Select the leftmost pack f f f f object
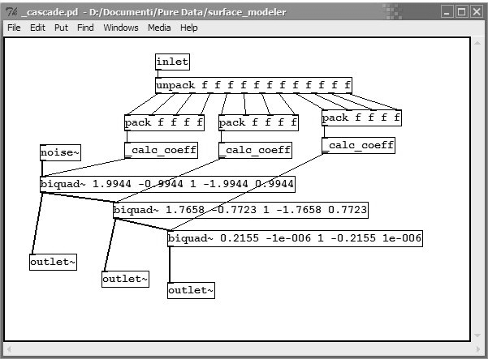 click(164, 122)
